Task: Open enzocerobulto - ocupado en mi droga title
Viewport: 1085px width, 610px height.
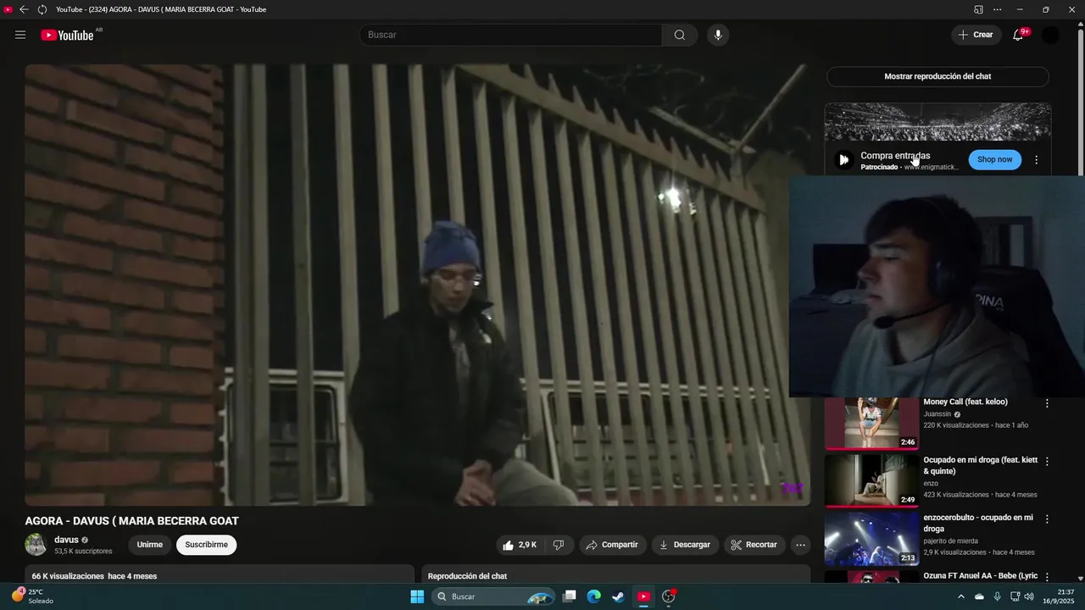Action: click(x=978, y=523)
